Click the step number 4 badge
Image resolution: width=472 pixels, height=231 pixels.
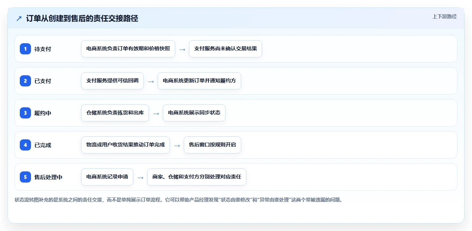(25, 145)
